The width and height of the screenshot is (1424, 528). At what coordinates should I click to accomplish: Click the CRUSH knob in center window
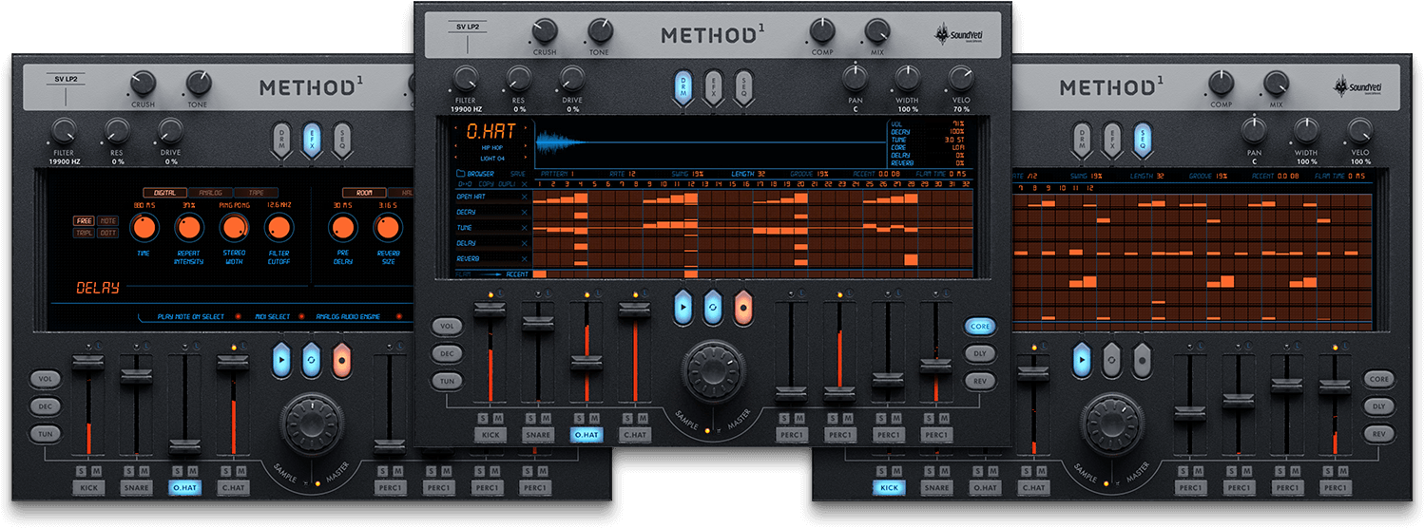pos(545,31)
